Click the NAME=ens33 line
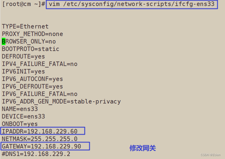This screenshot has height=159, width=225. tap(20, 109)
